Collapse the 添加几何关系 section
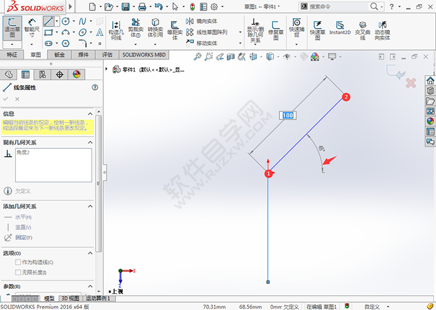The height and width of the screenshot is (310, 436). point(90,206)
